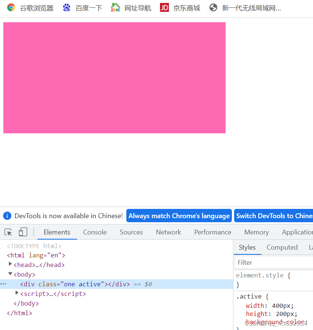This screenshot has height=330, width=313.
Task: Select the DOCTYPE html line
Action: 34,246
